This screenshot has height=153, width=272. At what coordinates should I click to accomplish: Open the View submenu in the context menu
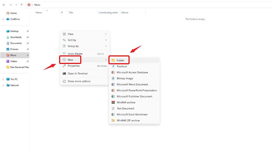[85, 34]
